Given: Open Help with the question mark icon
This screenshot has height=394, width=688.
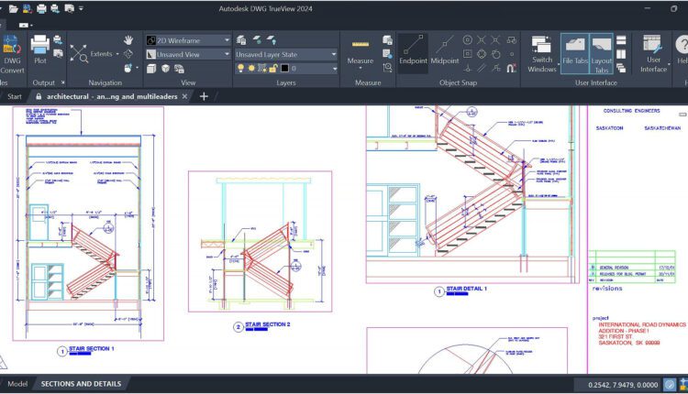Looking at the screenshot, I should [682, 45].
